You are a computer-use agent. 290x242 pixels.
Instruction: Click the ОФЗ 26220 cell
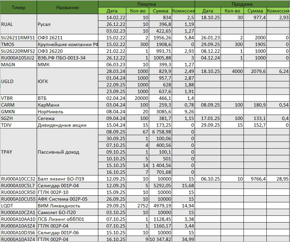coord(67,51)
